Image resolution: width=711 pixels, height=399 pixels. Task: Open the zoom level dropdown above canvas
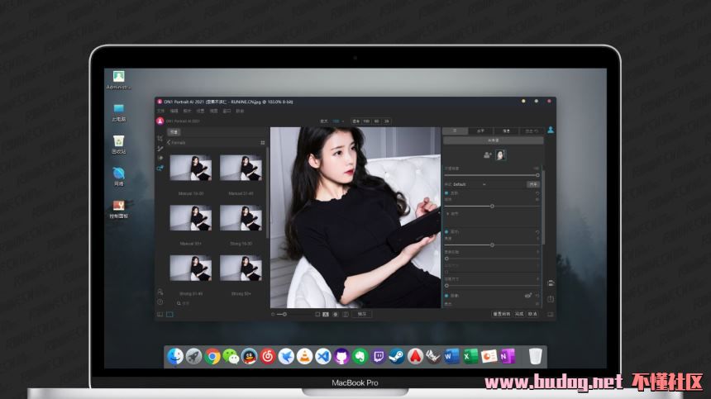(337, 121)
